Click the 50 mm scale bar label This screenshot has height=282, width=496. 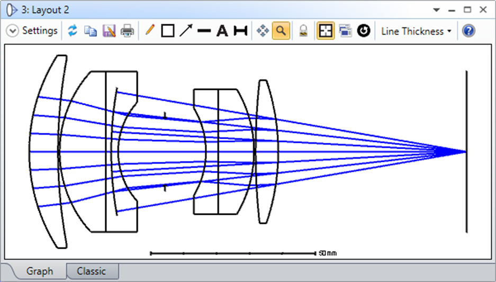328,253
